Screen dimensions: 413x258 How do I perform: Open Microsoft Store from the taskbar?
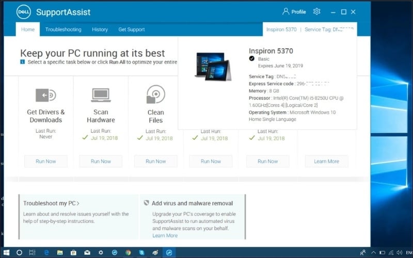click(73, 253)
